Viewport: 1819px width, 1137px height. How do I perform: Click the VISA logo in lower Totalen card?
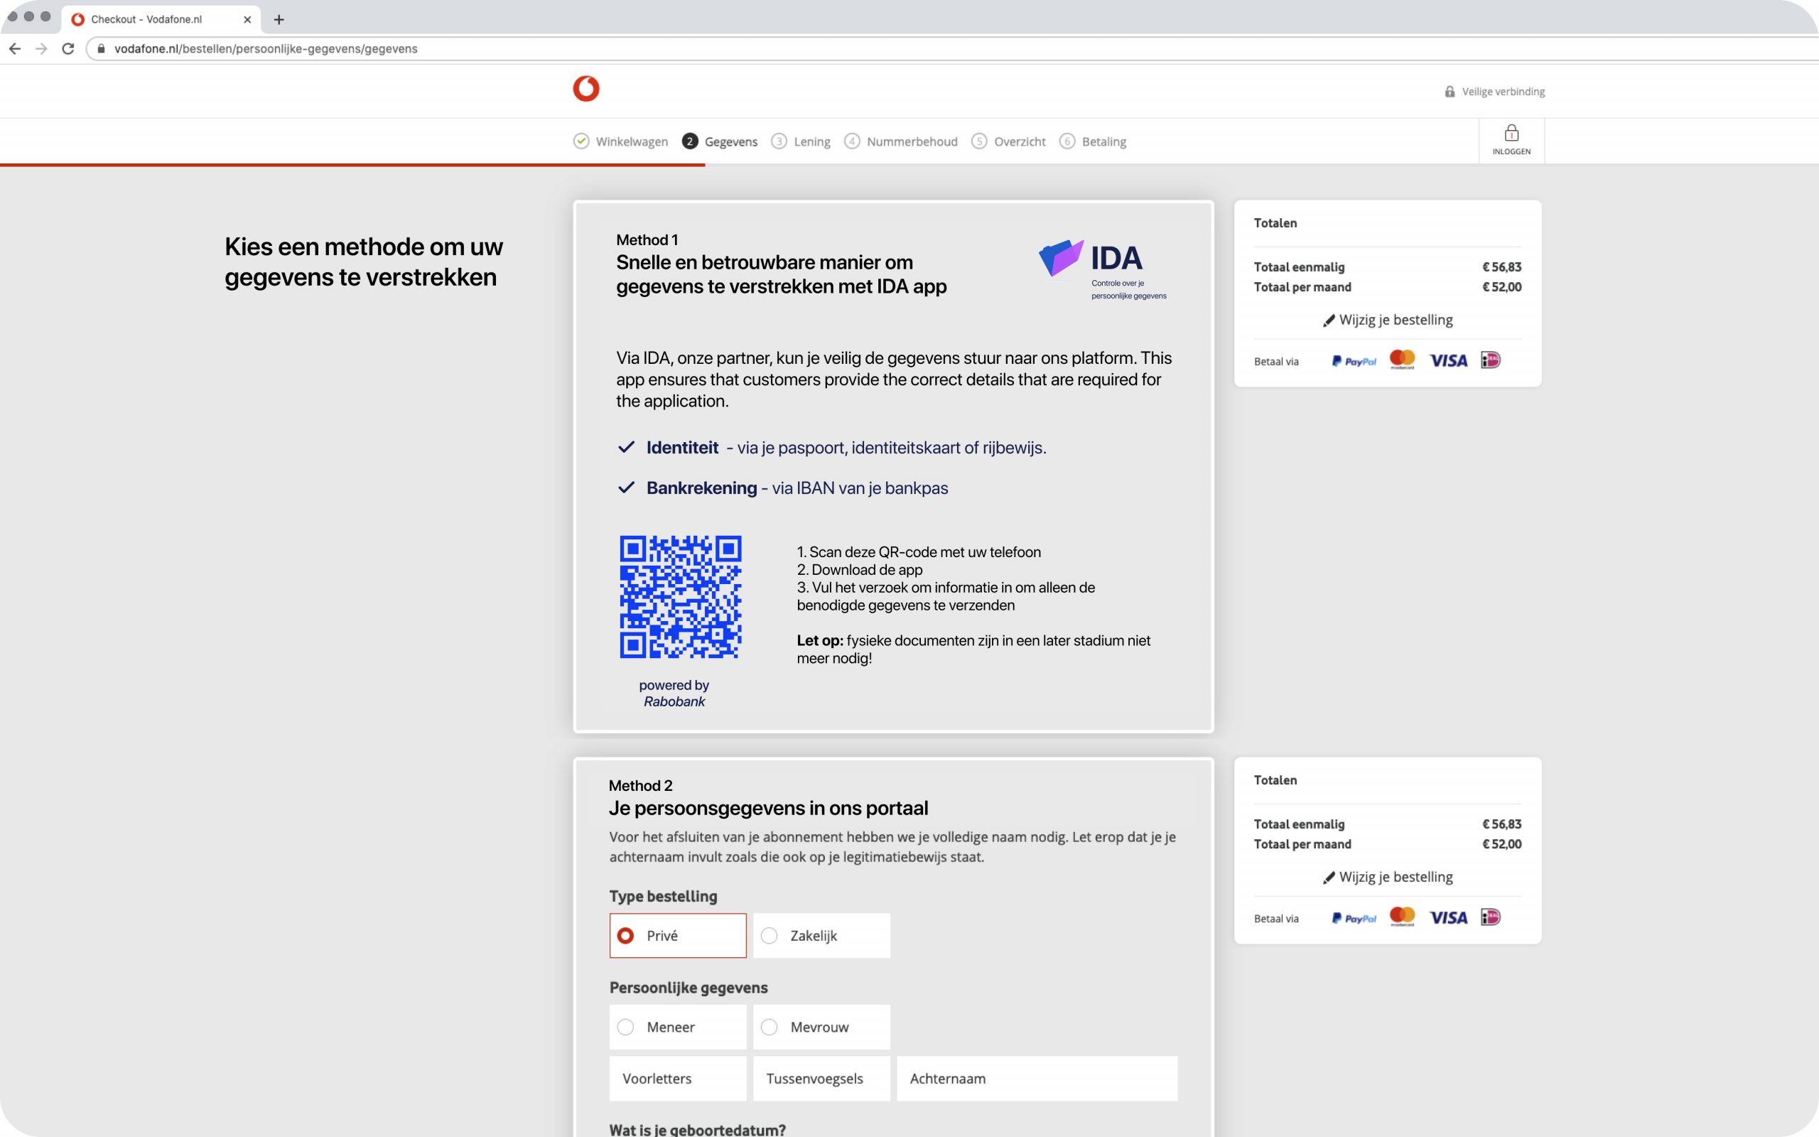point(1448,918)
